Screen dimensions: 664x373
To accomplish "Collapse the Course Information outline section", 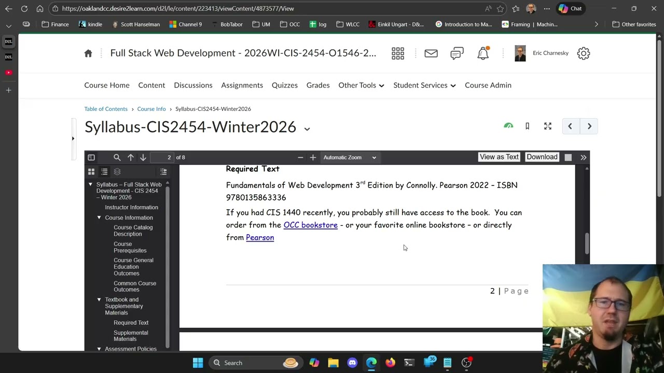I will pyautogui.click(x=99, y=218).
